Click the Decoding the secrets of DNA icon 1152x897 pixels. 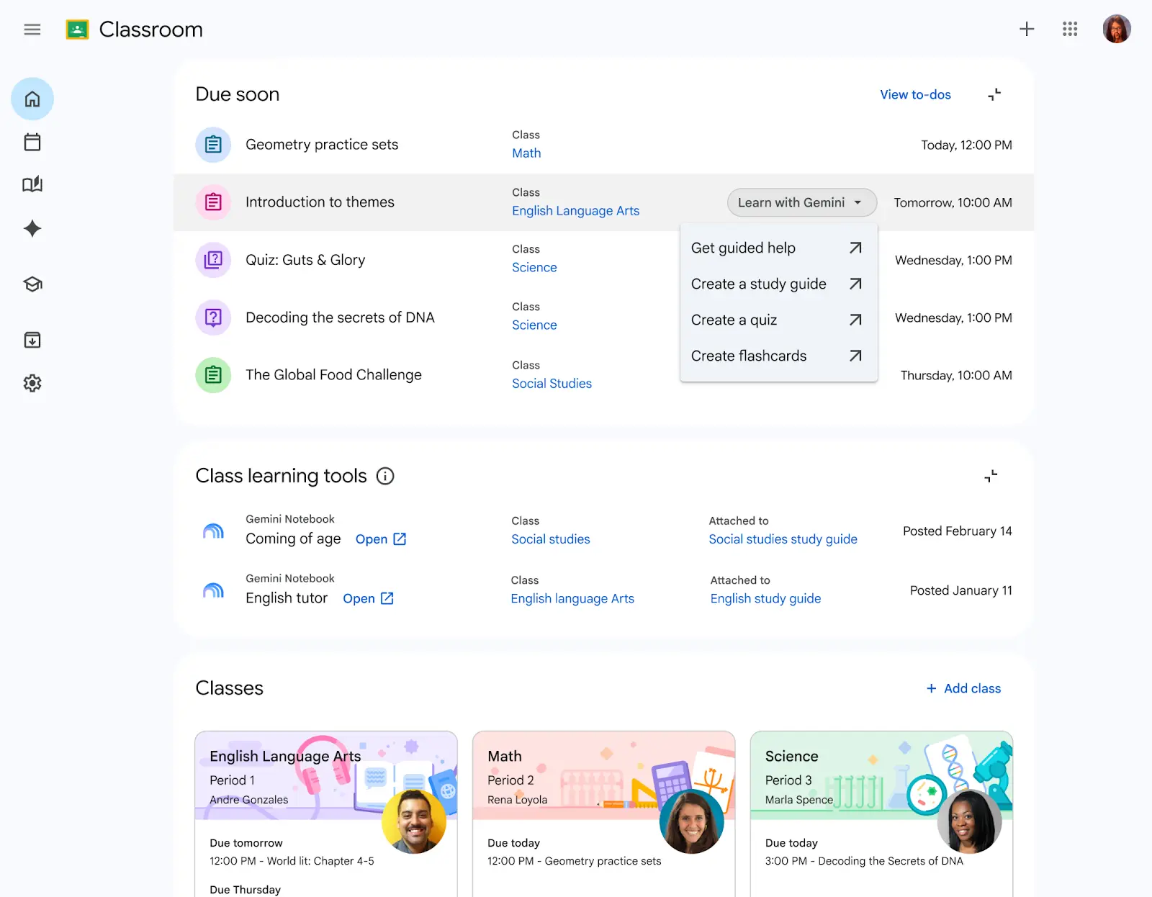tap(213, 317)
